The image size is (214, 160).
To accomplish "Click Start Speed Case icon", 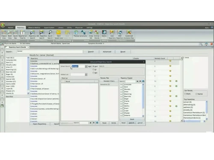I will tap(59, 35).
